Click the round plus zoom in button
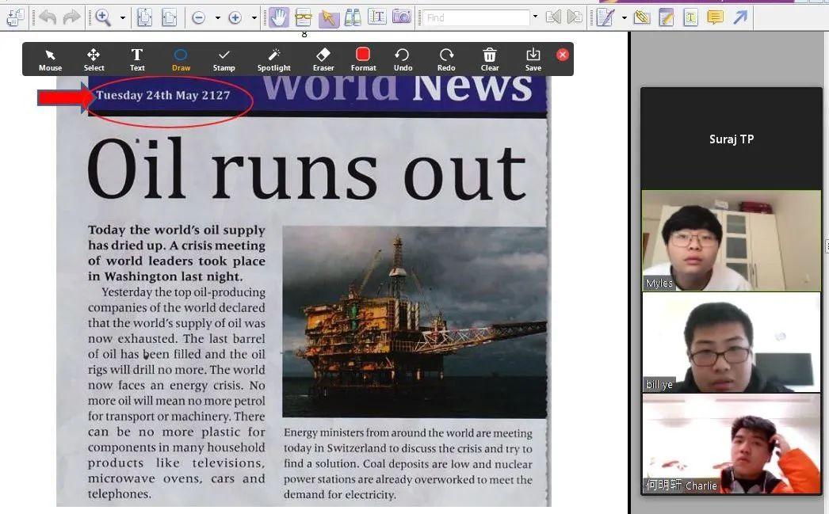Viewport: 829px width, 514px height. click(235, 17)
